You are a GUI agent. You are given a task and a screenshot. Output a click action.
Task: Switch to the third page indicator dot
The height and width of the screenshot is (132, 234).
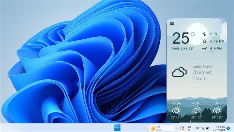pos(197,121)
